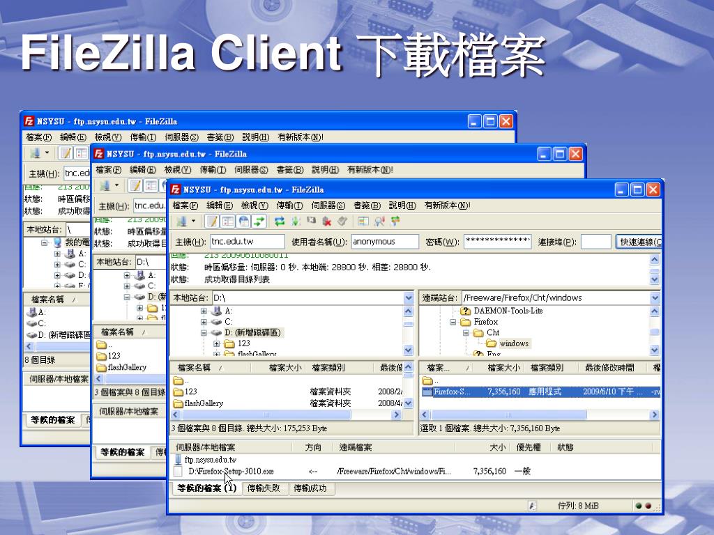
Task: Click Site Manager icon in rearmost window
Action: [35, 153]
